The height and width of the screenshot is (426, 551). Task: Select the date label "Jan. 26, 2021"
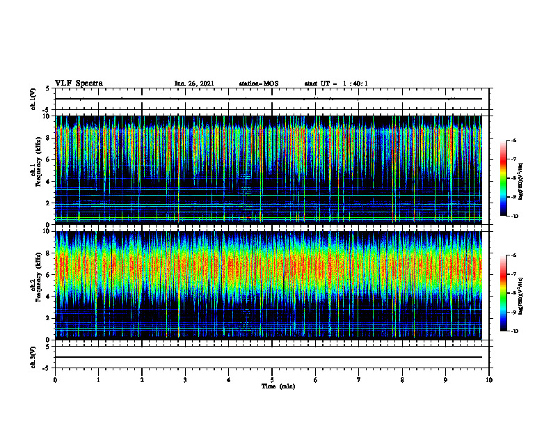click(x=194, y=84)
